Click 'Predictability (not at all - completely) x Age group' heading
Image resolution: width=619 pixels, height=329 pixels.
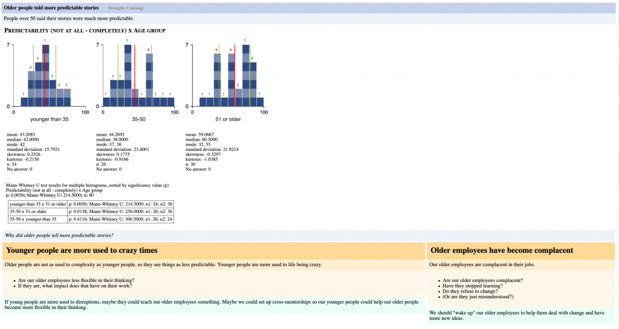[x=85, y=30]
